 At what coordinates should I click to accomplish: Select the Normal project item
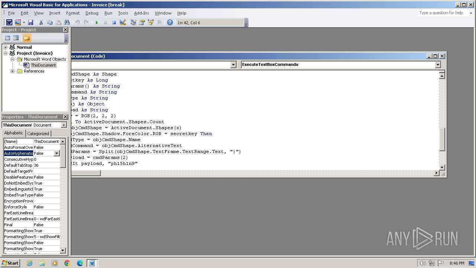pyautogui.click(x=24, y=47)
